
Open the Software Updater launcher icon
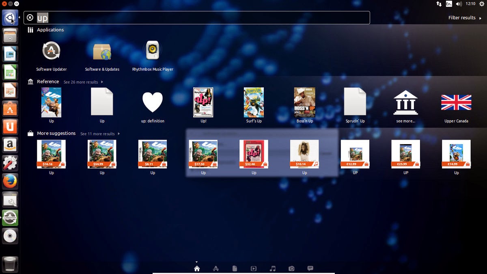10,218
